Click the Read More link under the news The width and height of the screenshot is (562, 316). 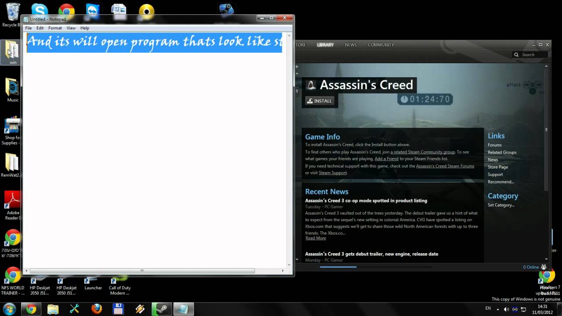point(316,238)
